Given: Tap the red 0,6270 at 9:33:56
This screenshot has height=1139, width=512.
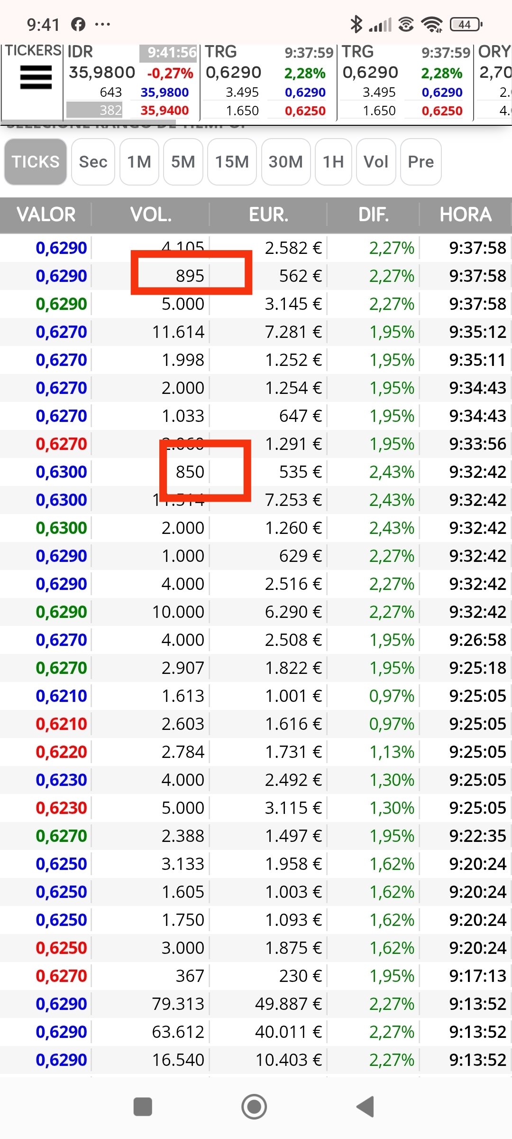Looking at the screenshot, I should point(62,444).
